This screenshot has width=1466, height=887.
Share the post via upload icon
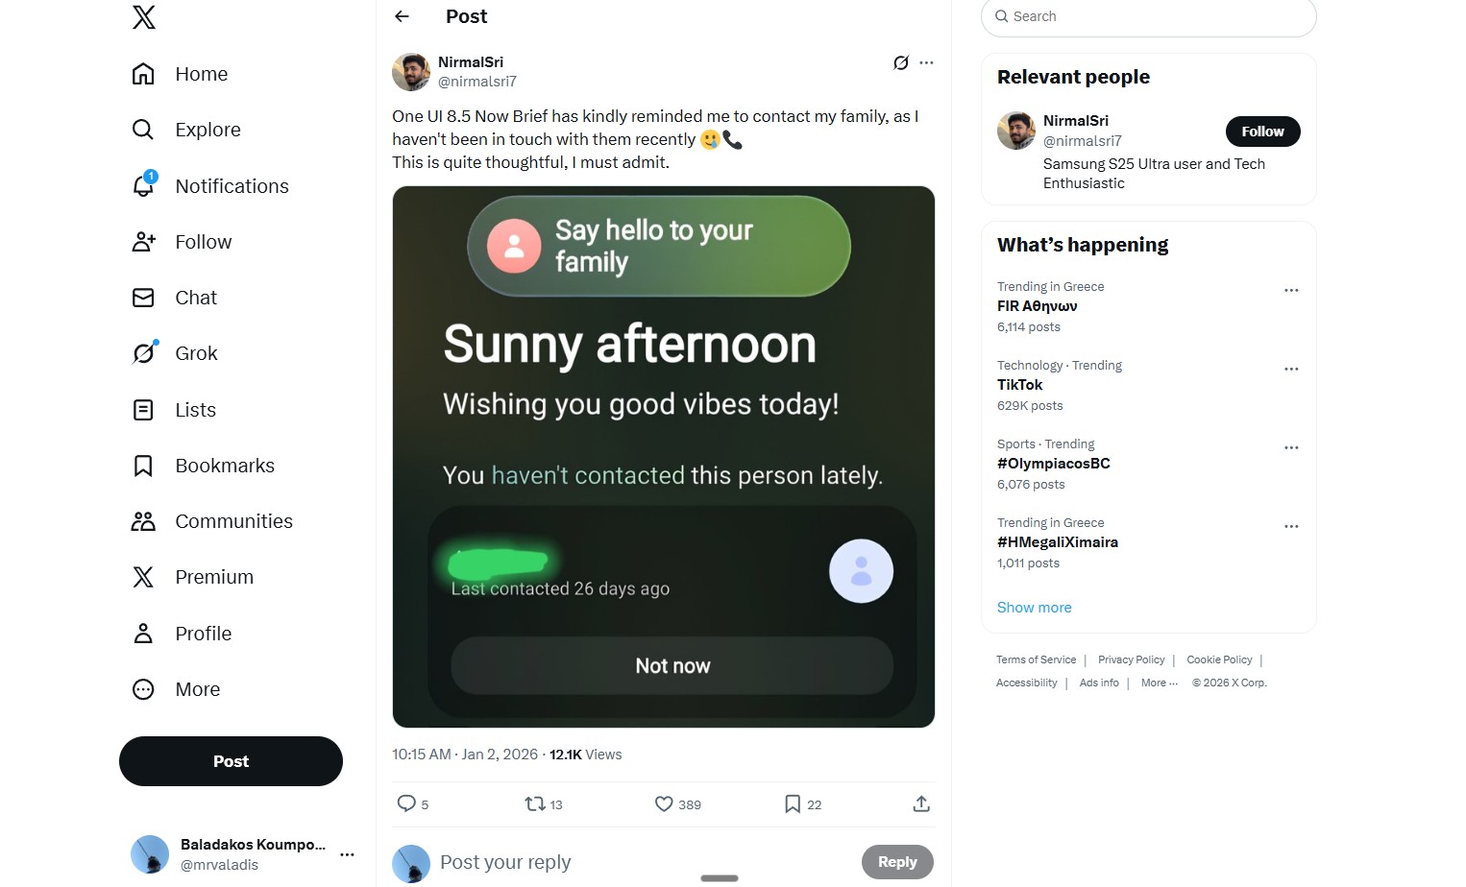pos(921,803)
